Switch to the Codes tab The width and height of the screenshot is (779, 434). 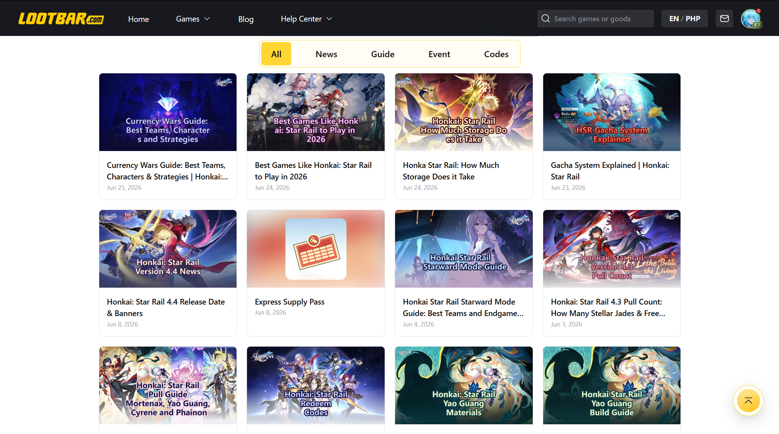click(x=496, y=54)
